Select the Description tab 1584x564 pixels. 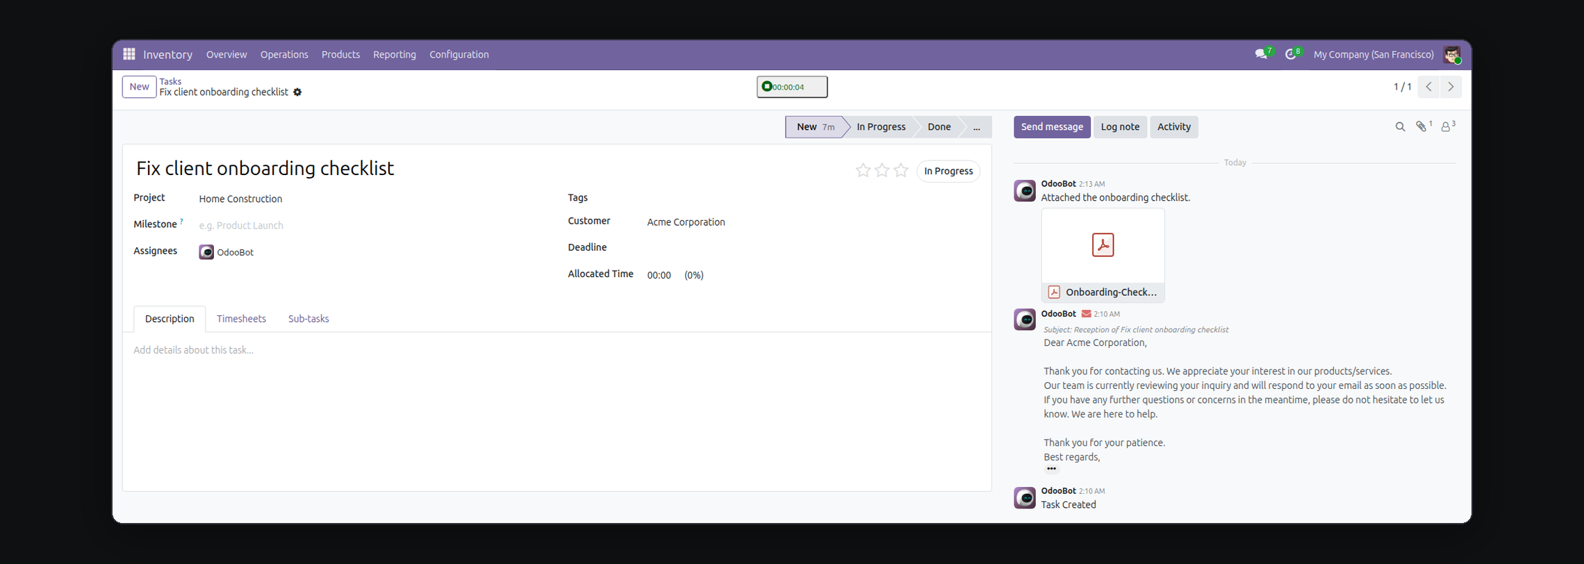coord(170,319)
